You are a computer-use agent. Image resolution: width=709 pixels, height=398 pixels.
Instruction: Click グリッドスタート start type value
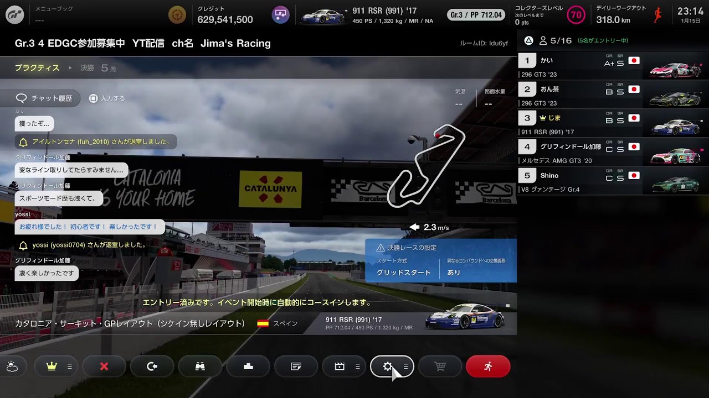(x=403, y=273)
